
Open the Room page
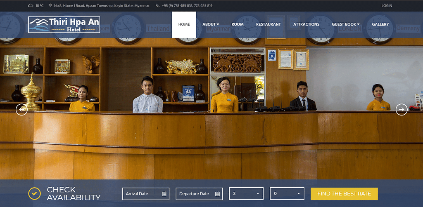coord(238,24)
